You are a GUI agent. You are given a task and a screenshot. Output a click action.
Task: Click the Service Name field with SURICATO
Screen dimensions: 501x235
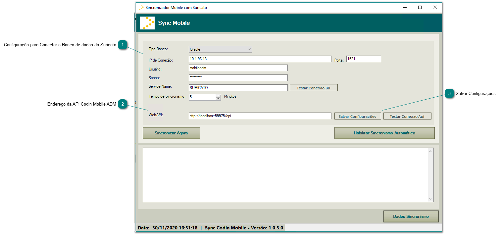[x=238, y=88]
